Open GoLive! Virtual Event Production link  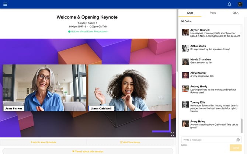(x=88, y=32)
